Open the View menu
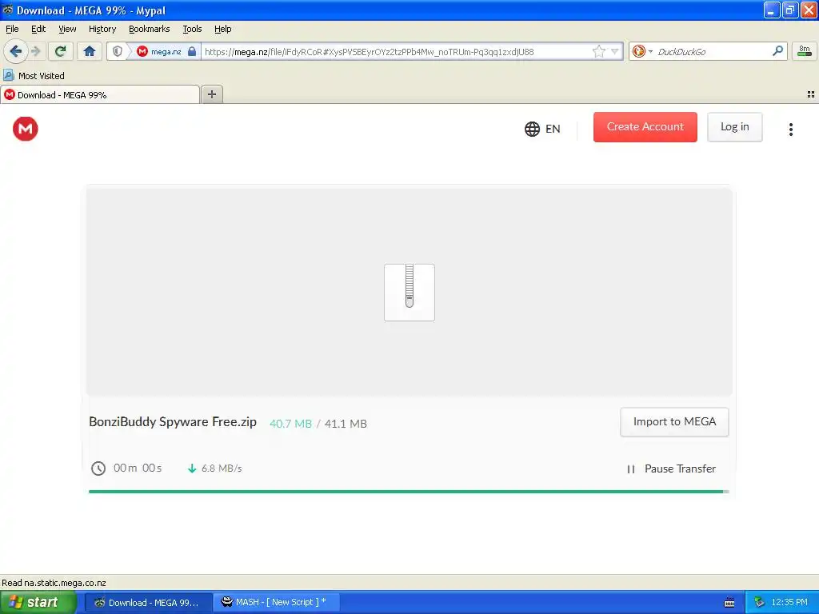 coord(67,29)
